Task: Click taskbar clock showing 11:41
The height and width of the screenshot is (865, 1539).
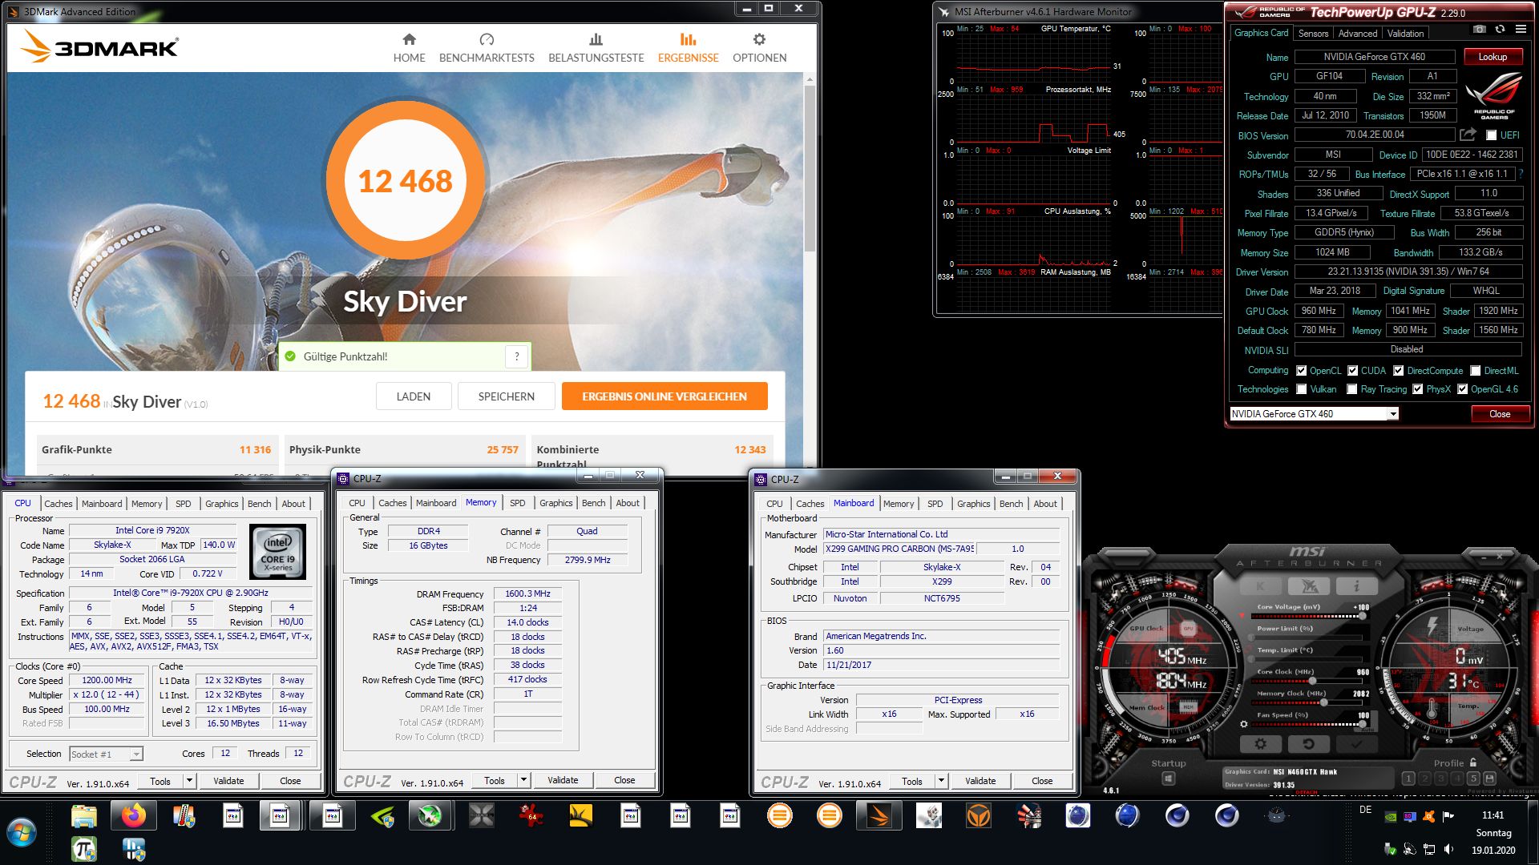Action: 1493,815
